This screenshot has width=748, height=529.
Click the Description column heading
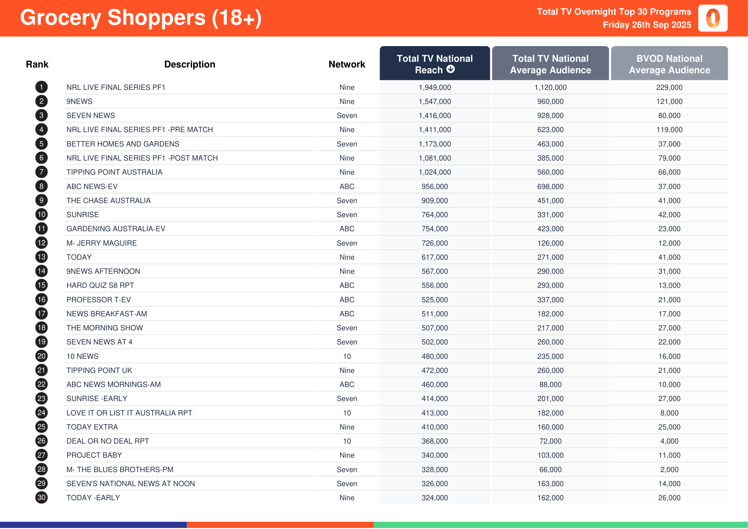point(190,64)
